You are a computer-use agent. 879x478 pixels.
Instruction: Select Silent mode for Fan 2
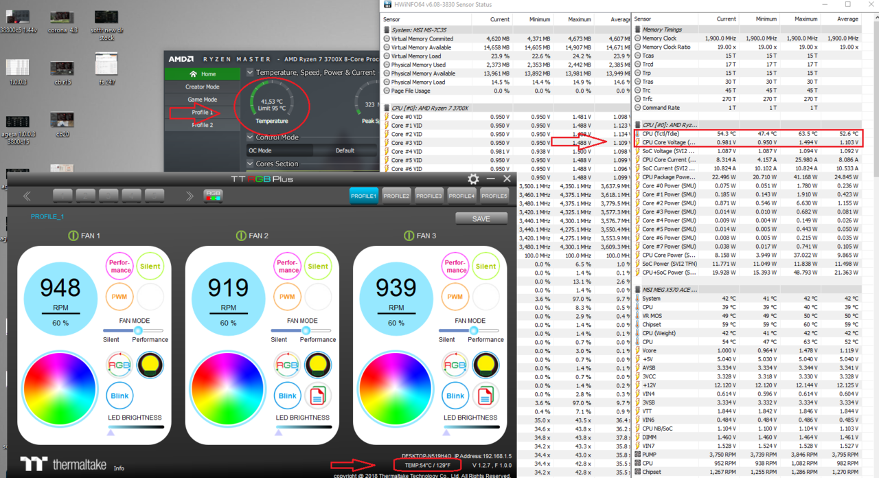click(318, 266)
